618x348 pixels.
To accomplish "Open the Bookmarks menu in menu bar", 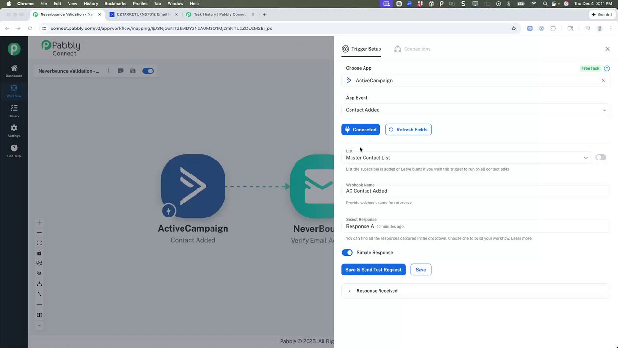I will coord(115,3).
